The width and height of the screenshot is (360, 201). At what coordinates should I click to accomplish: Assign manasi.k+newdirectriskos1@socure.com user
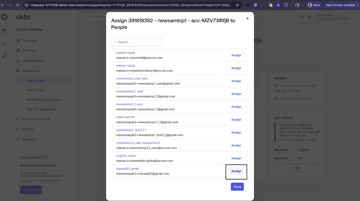click(x=236, y=68)
